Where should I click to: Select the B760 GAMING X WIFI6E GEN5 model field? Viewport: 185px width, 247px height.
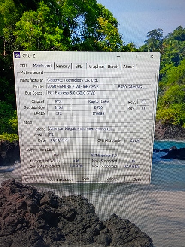(80, 87)
